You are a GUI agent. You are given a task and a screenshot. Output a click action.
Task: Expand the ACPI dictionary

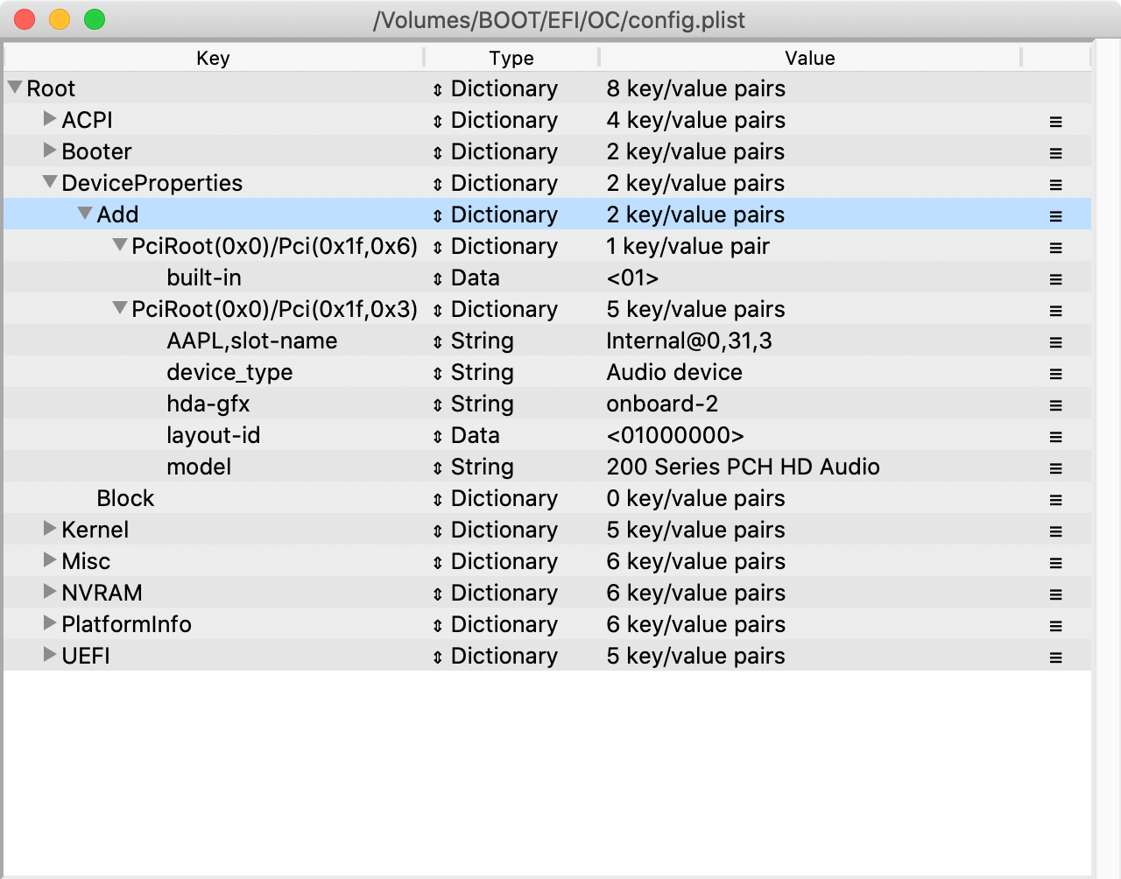tap(50, 119)
